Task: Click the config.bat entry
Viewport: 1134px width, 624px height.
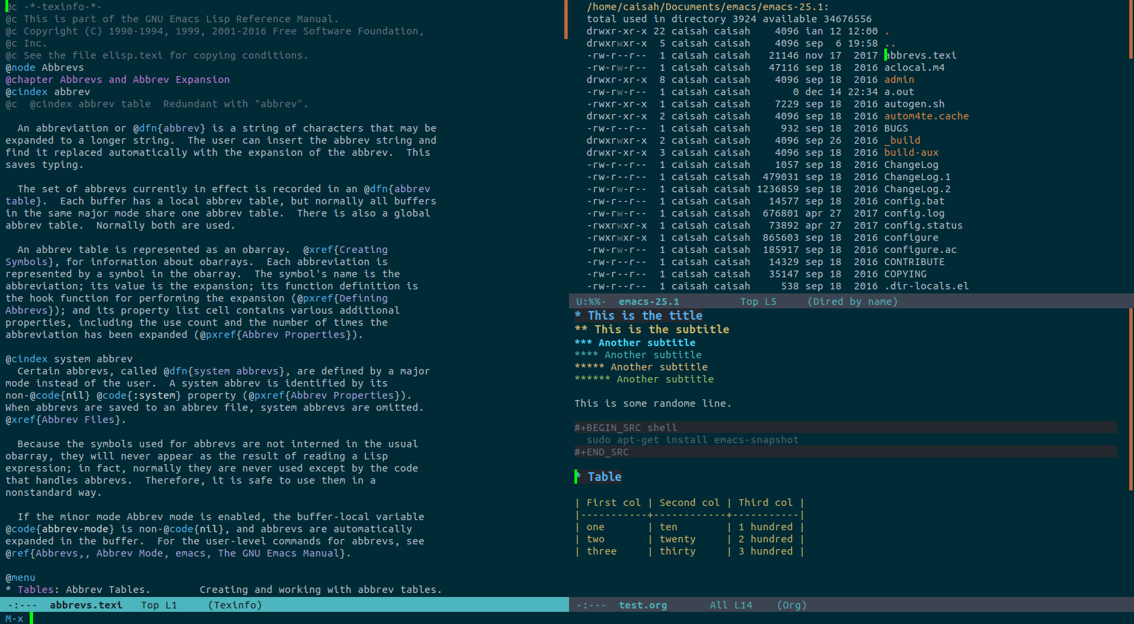Action: click(915, 201)
